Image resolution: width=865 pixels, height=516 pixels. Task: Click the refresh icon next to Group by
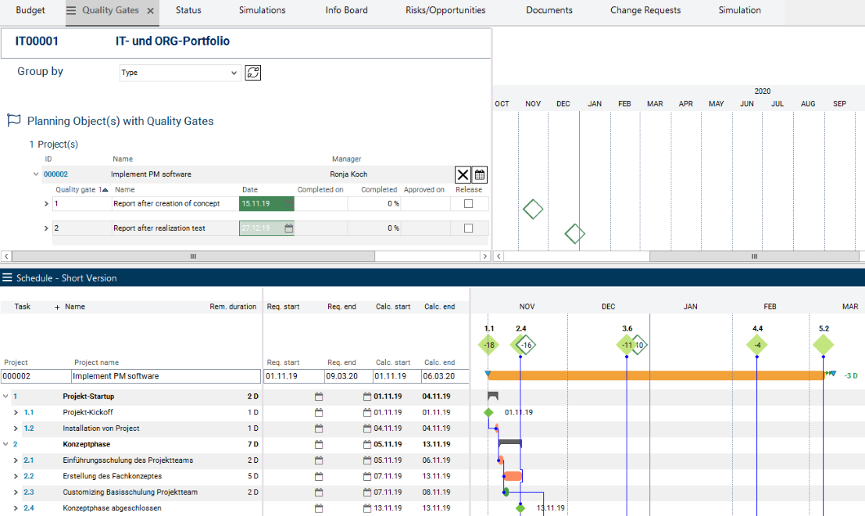[252, 73]
